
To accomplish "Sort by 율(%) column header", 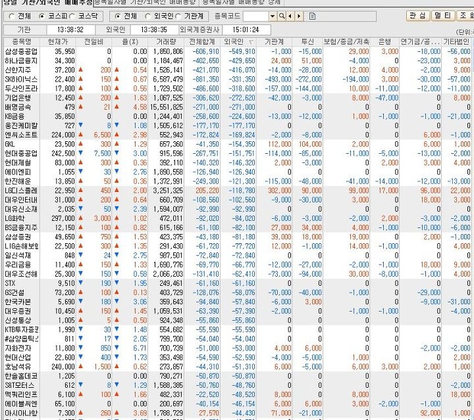I will tap(130, 41).
